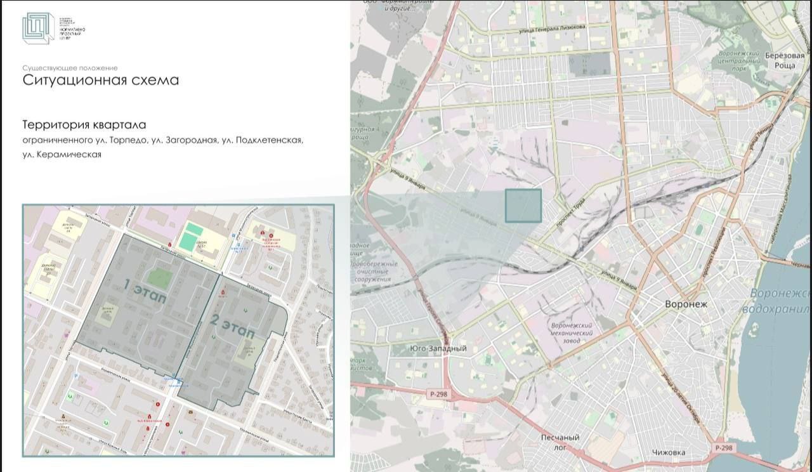
Task: Click the 'Воронеж' city label on map
Action: (686, 304)
